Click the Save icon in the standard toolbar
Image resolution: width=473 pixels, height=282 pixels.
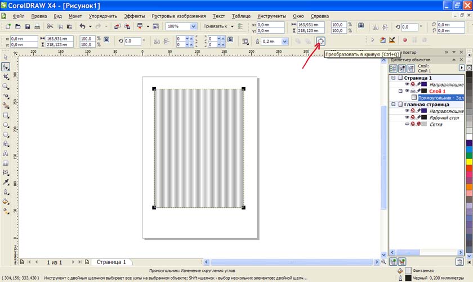click(27, 26)
